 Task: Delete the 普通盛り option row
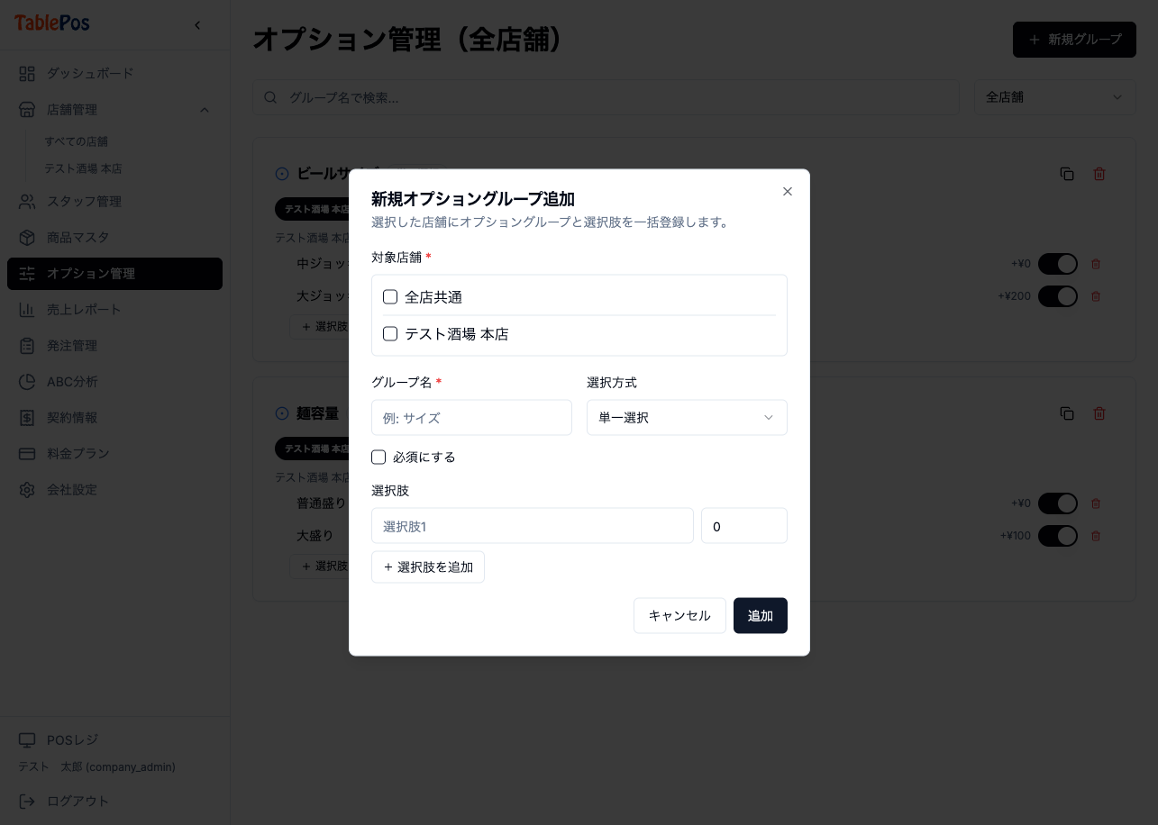coord(1096,503)
